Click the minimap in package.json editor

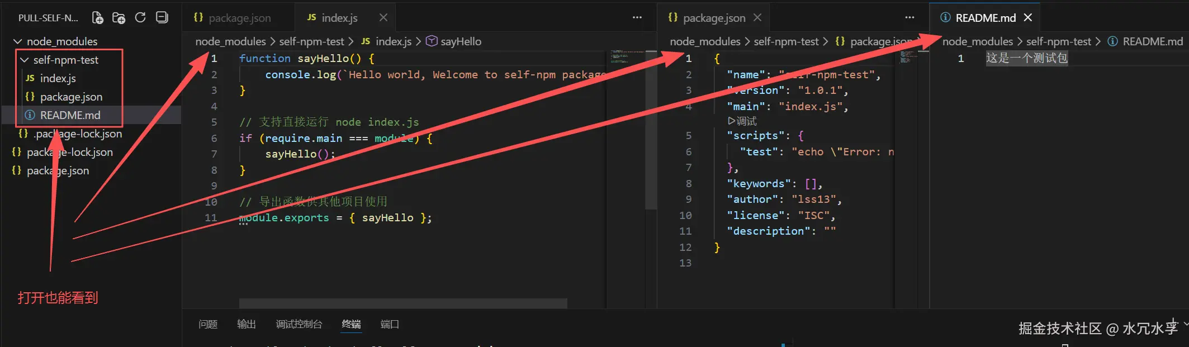(x=908, y=56)
